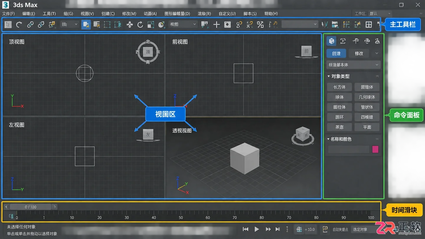Toggle Window/Crossing selection mode
425x239 pixels.
point(118,24)
